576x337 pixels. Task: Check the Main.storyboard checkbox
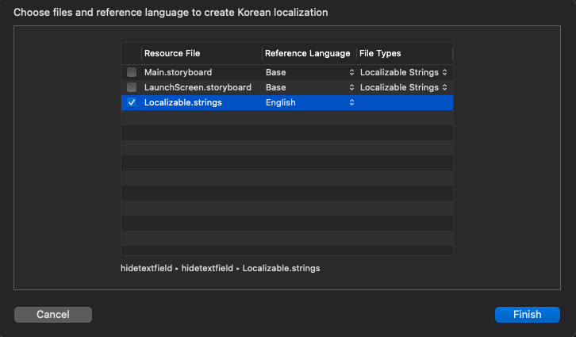(132, 72)
